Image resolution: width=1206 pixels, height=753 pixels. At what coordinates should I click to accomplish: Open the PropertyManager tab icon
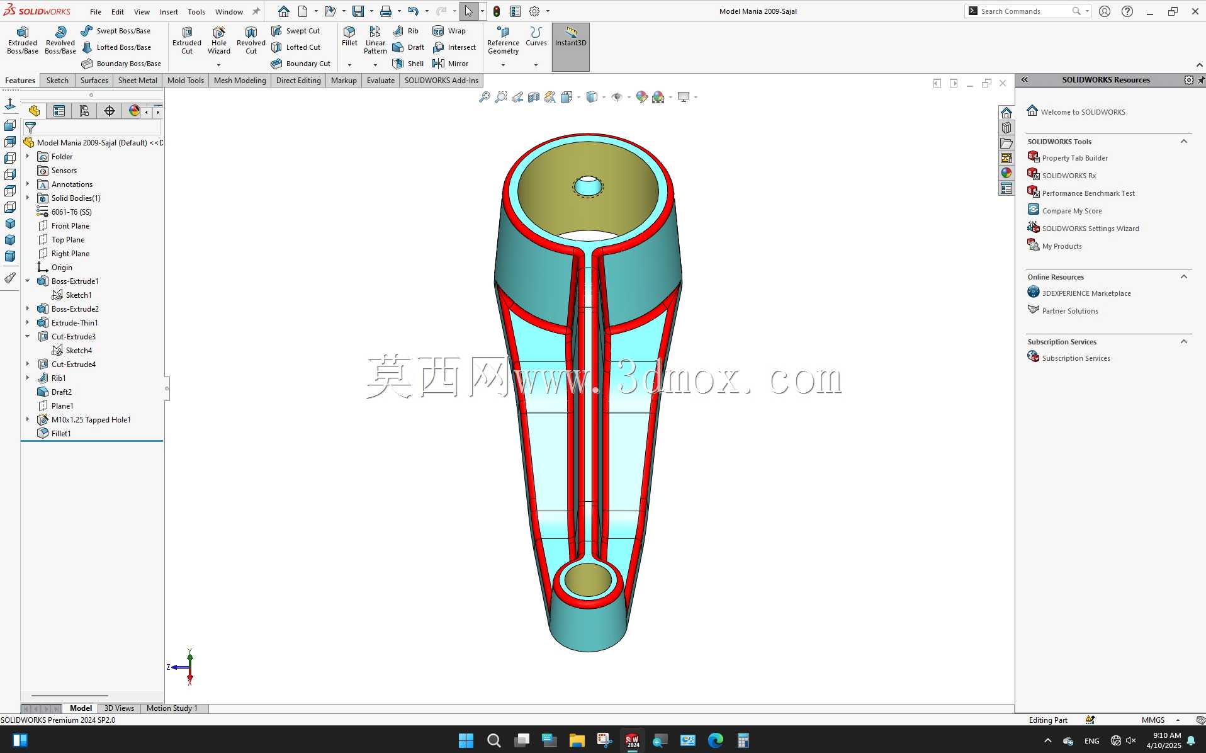pyautogui.click(x=59, y=111)
